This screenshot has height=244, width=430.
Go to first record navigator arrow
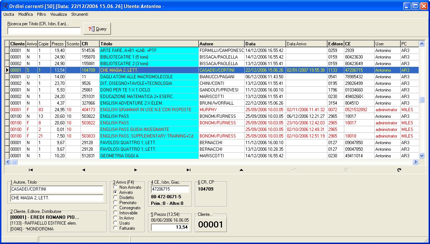click(x=31, y=170)
